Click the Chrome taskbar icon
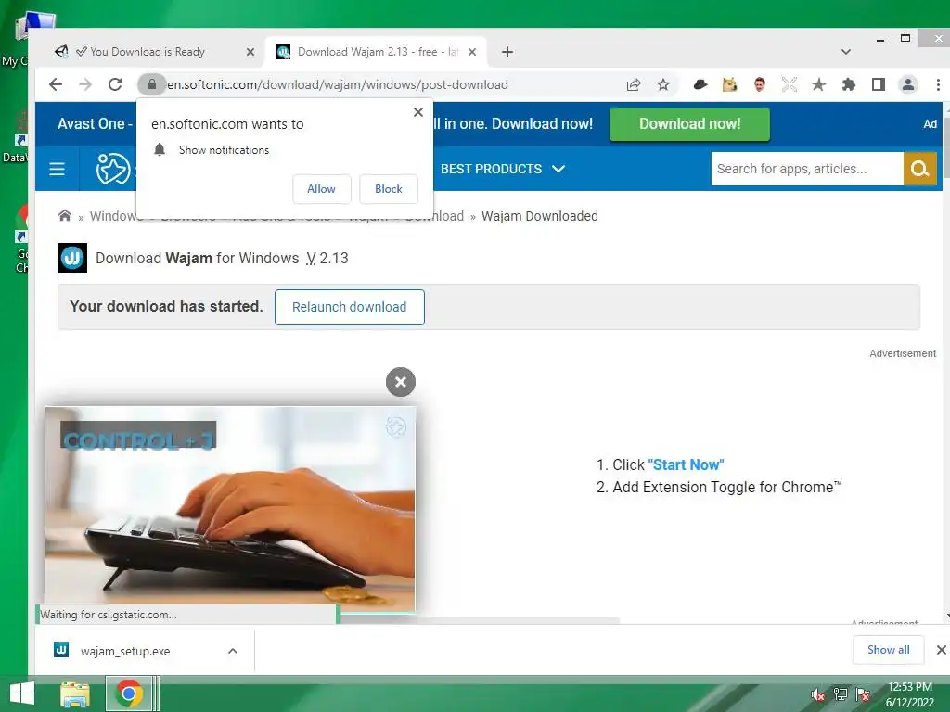 pyautogui.click(x=129, y=693)
